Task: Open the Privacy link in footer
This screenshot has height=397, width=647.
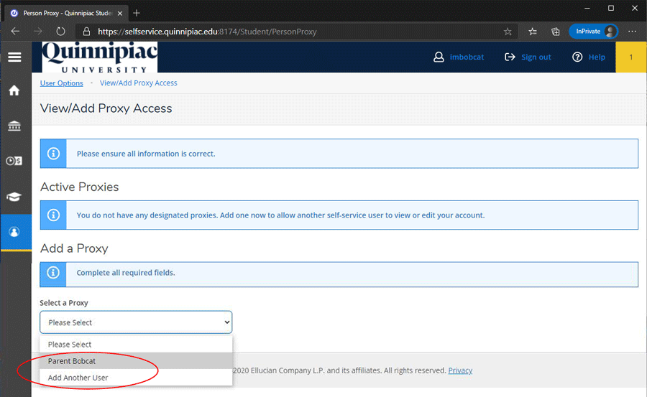Action: 460,370
